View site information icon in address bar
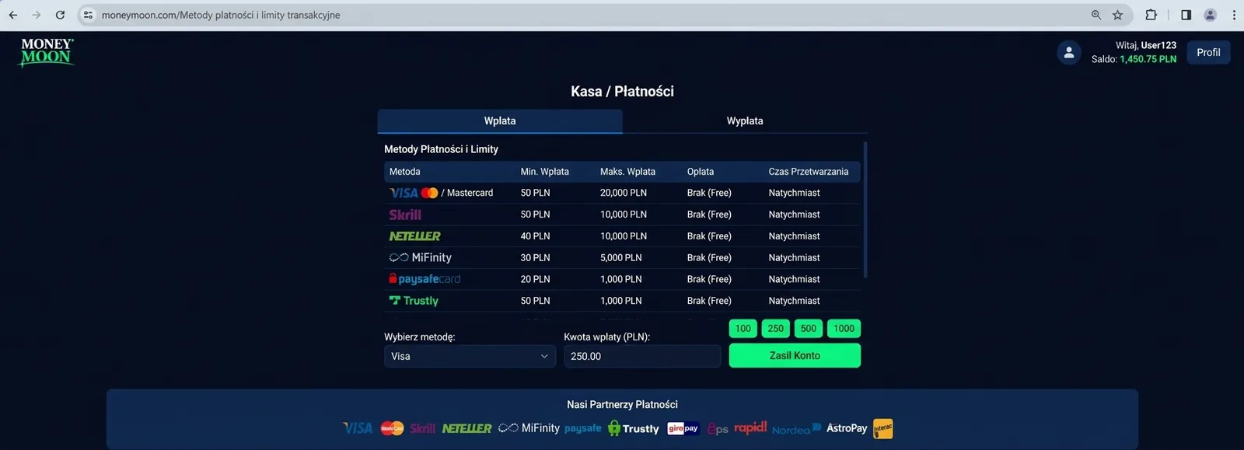The width and height of the screenshot is (1244, 450). pos(88,15)
